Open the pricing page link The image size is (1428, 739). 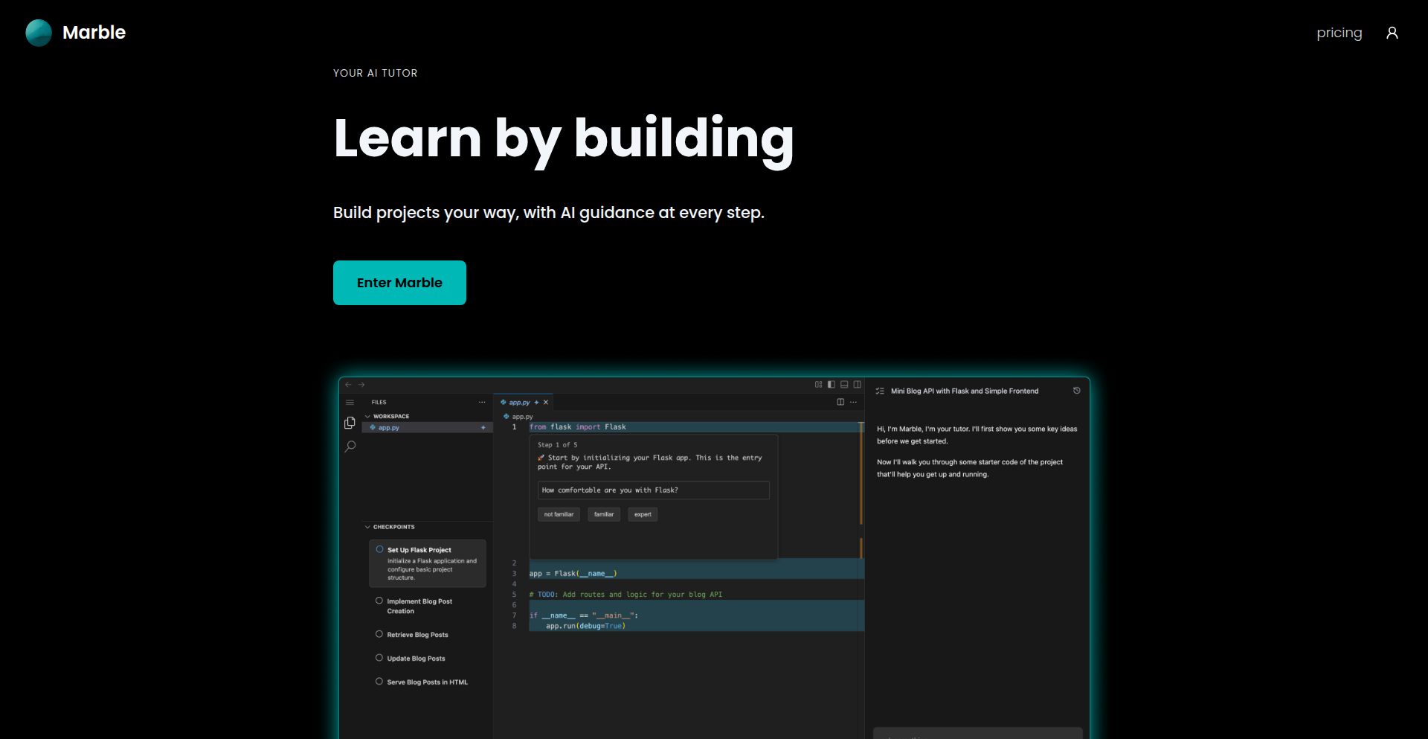[x=1339, y=33]
